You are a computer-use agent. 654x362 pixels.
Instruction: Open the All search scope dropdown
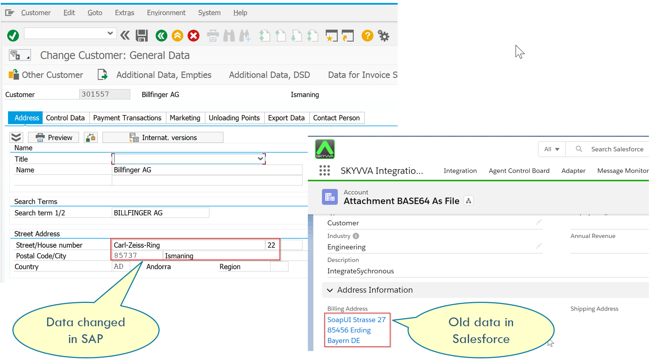[x=551, y=149]
